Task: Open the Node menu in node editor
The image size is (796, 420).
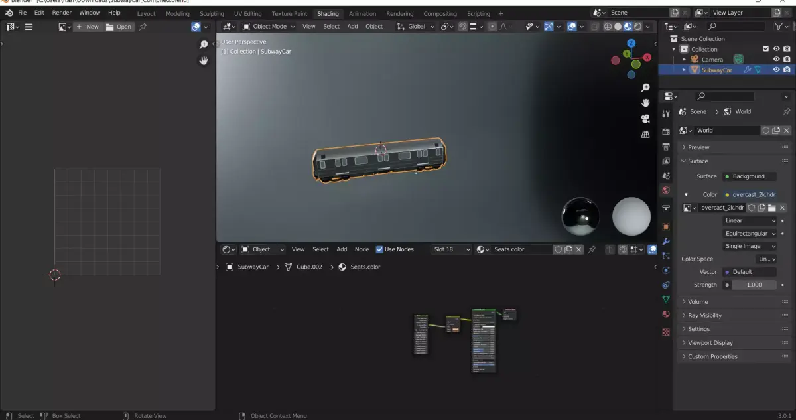Action: coord(362,249)
